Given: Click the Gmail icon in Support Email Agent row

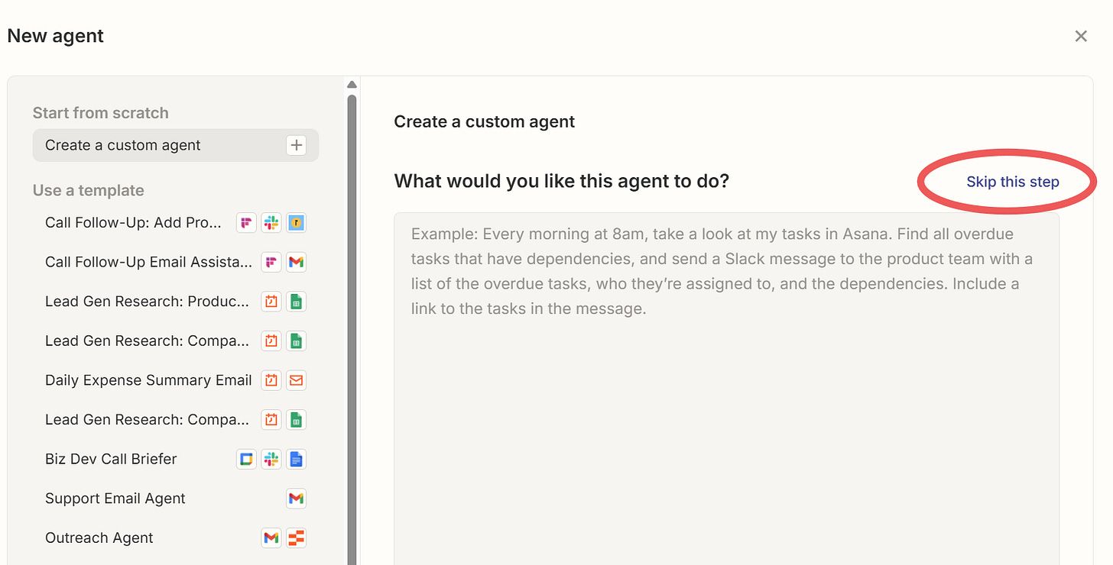Looking at the screenshot, I should tap(296, 499).
